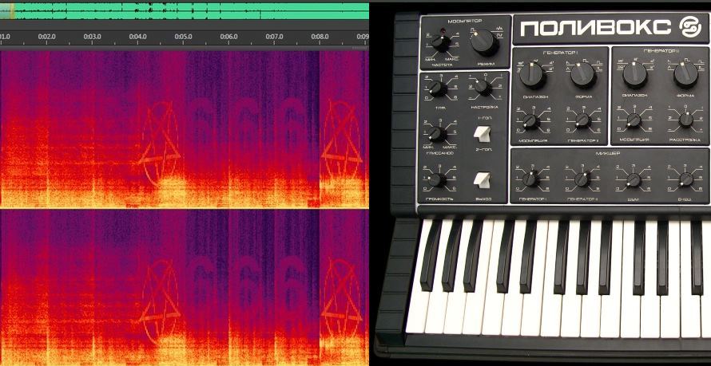Click Микшер Внеш external input knob
Image resolution: width=711 pixels, height=366 pixels.
[686, 180]
